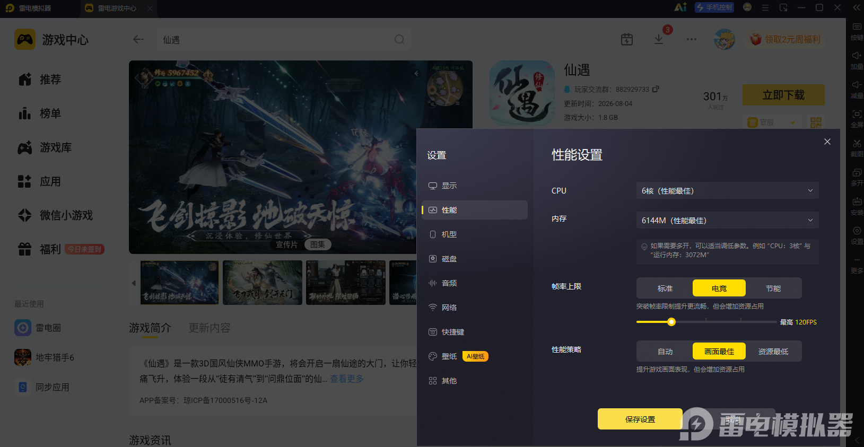Open 音频 settings tab
This screenshot has width=864, height=447.
click(474, 283)
